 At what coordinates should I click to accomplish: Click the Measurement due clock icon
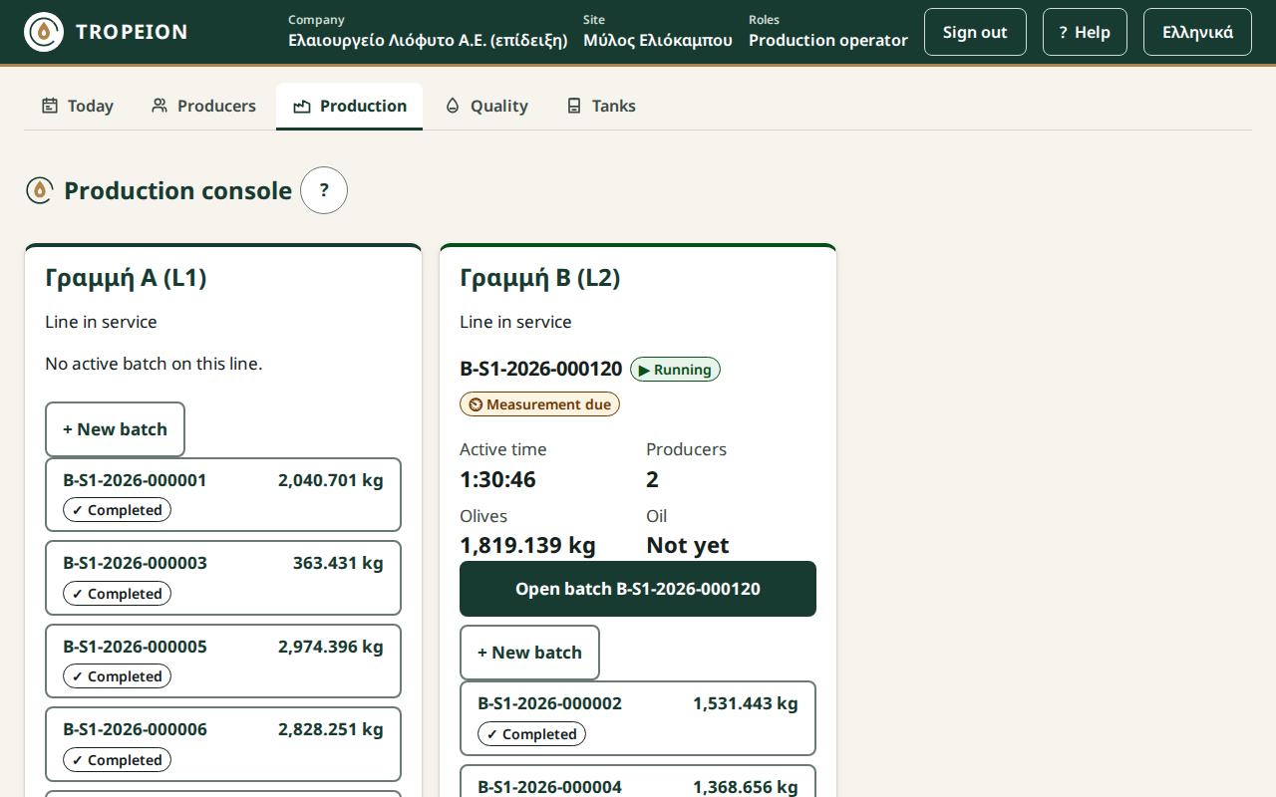click(x=476, y=404)
